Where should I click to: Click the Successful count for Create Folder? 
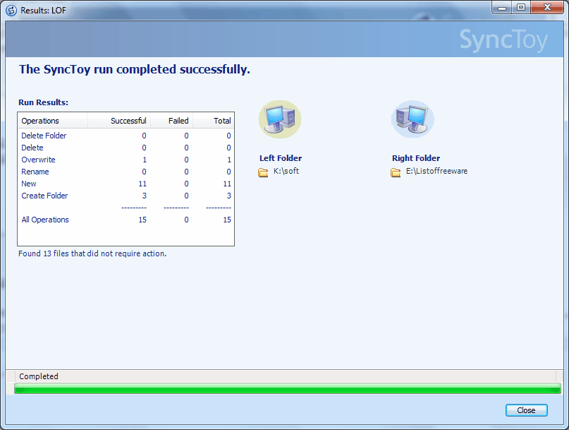pos(145,196)
